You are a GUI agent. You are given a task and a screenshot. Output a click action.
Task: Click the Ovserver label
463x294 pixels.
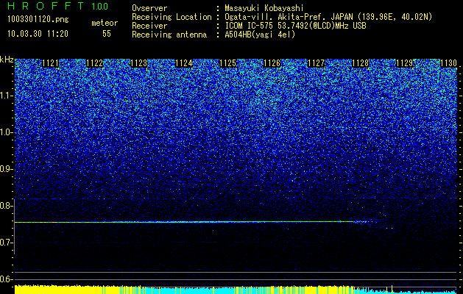tap(149, 8)
